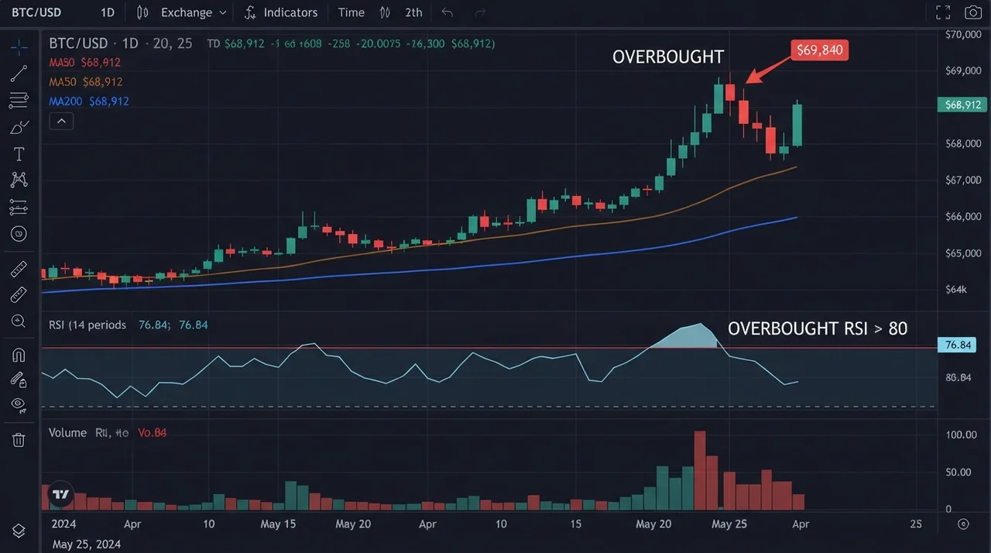Image resolution: width=991 pixels, height=553 pixels.
Task: Hide all drawings with eye icon
Action: point(19,404)
